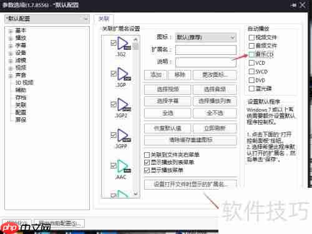Open 设置打开文件时显示的扩展名... button
The image size is (312, 234).
point(190,184)
